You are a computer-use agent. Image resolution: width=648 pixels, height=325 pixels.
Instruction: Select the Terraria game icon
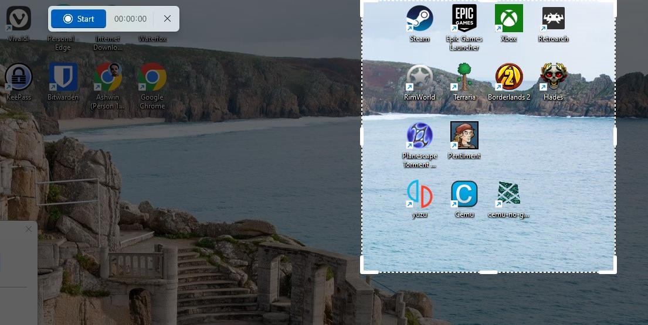tap(464, 77)
